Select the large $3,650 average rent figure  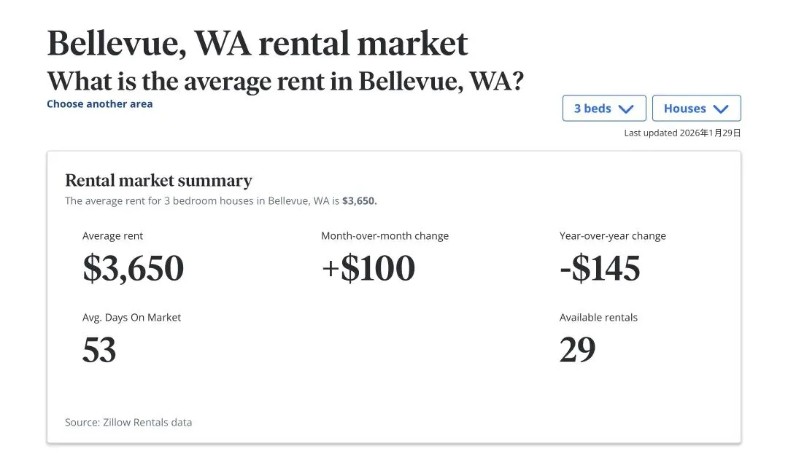(133, 268)
